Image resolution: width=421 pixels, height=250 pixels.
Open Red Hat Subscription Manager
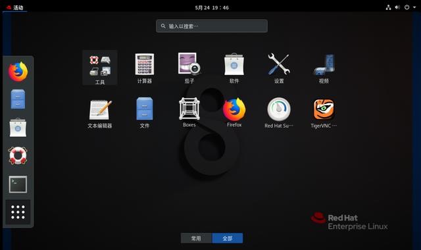tap(279, 113)
